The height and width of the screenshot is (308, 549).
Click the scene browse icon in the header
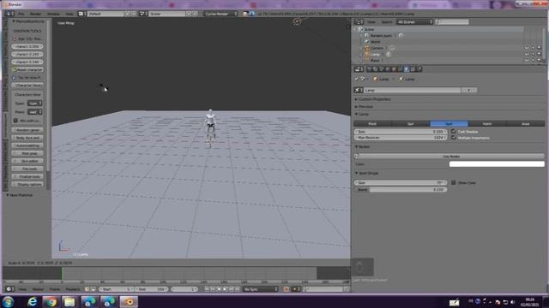pyautogui.click(x=142, y=14)
